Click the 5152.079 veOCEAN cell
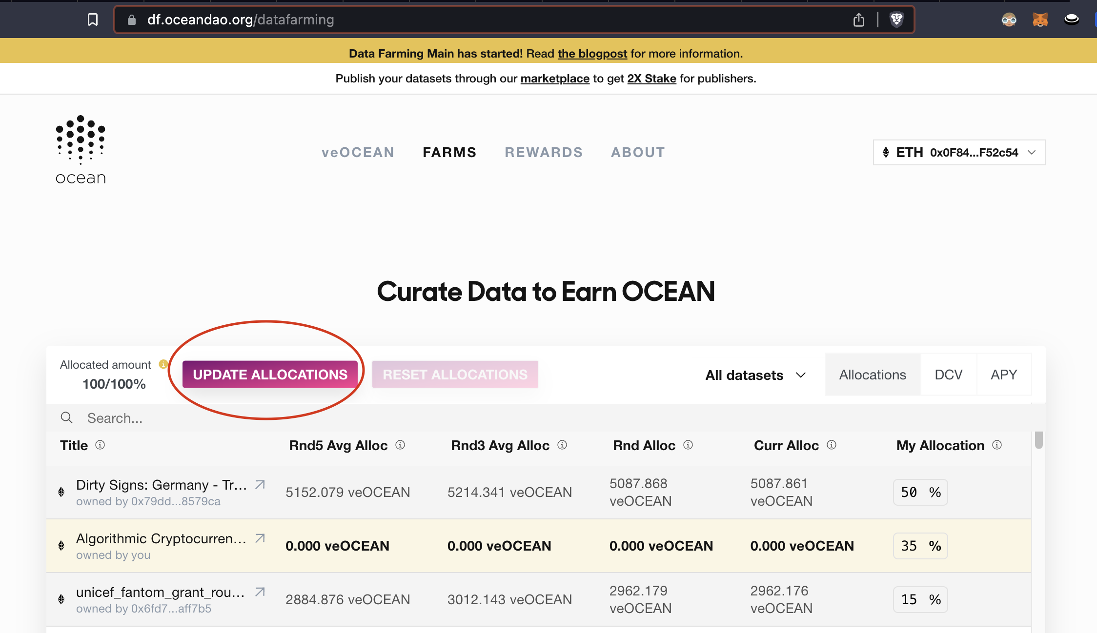Image resolution: width=1097 pixels, height=633 pixels. click(347, 492)
